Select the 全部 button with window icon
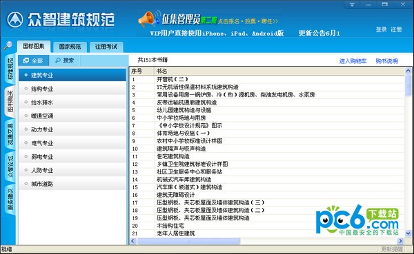 point(33,61)
